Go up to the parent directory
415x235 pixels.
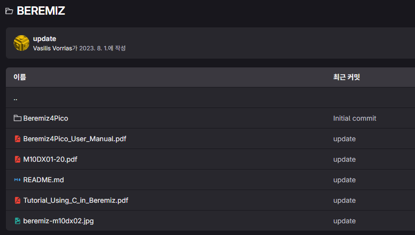pos(16,98)
